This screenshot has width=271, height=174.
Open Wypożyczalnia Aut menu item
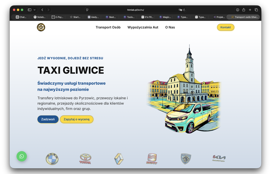coord(143,27)
